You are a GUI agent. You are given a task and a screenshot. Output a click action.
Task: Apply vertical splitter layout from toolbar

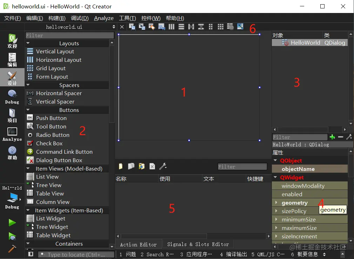coord(201,27)
